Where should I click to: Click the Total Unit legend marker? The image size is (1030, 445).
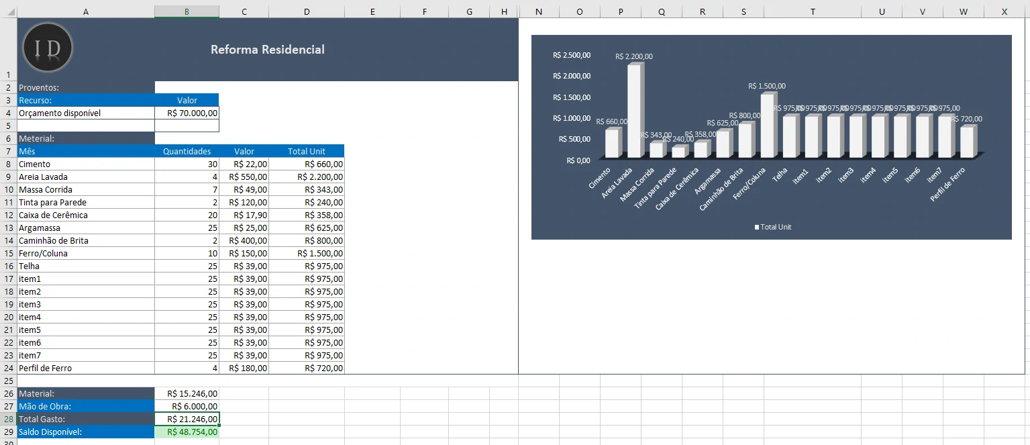click(757, 228)
